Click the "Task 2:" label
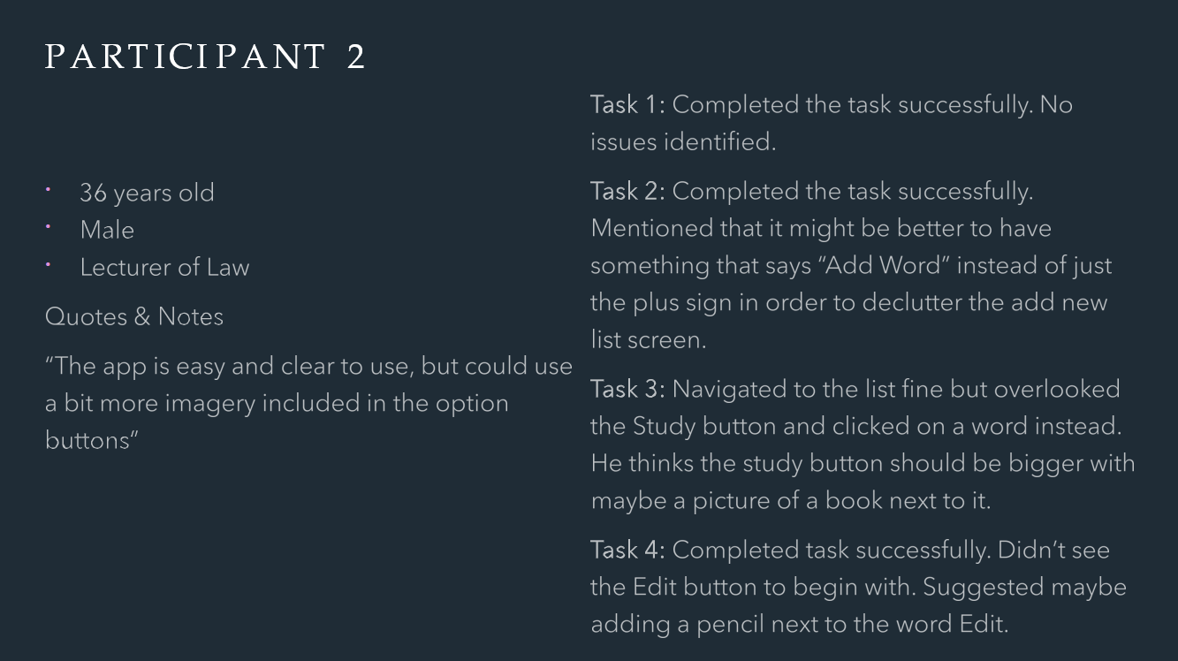 pyautogui.click(x=628, y=191)
